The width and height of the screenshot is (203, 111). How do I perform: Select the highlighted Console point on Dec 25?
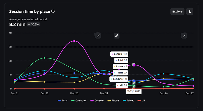coord(134,65)
